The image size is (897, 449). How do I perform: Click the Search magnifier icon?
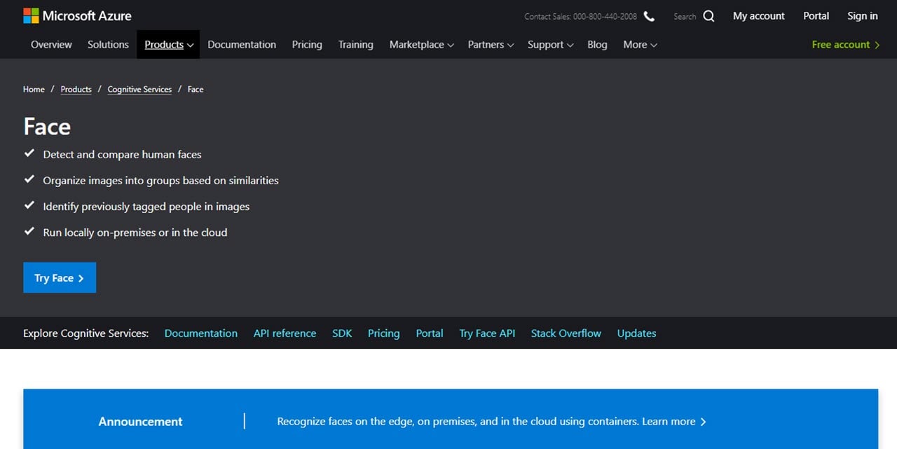click(708, 16)
